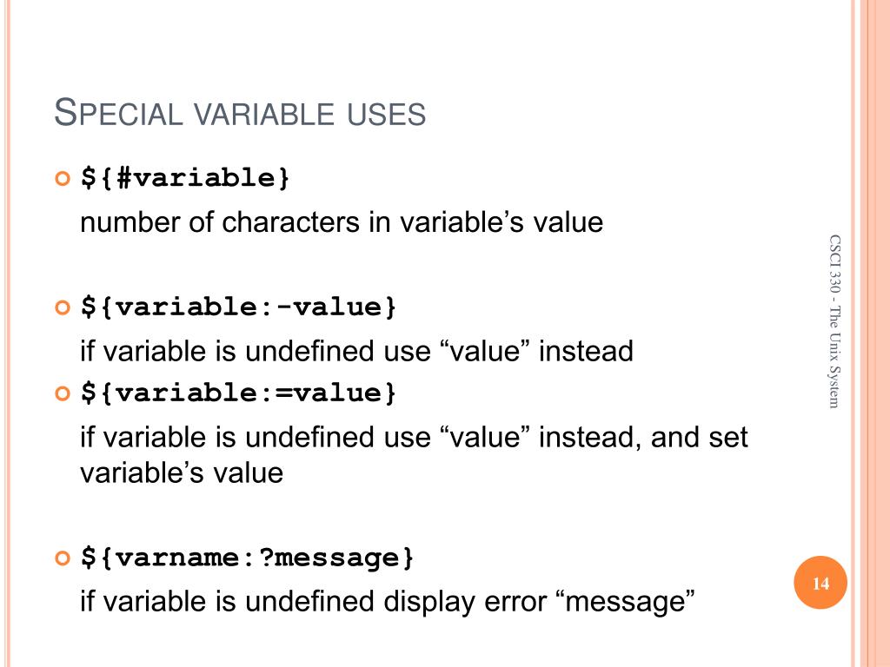
Task: Click the 'display error "message"' description line
Action: point(387,602)
